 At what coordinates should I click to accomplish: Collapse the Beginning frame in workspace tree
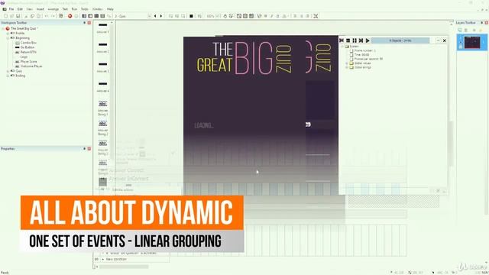[8, 37]
